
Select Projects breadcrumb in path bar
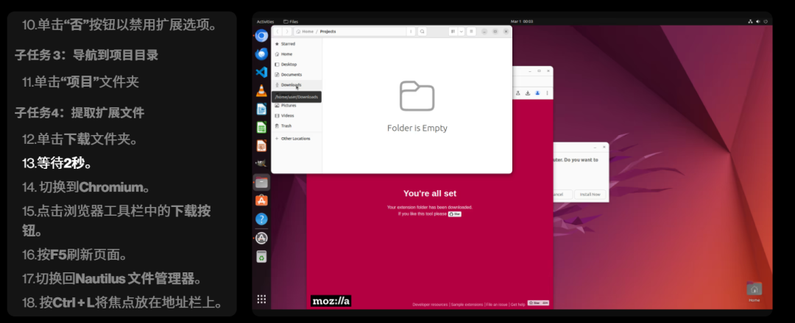328,32
